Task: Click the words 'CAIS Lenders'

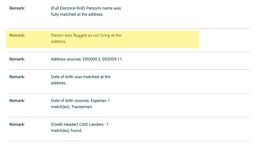Action: click(x=91, y=124)
